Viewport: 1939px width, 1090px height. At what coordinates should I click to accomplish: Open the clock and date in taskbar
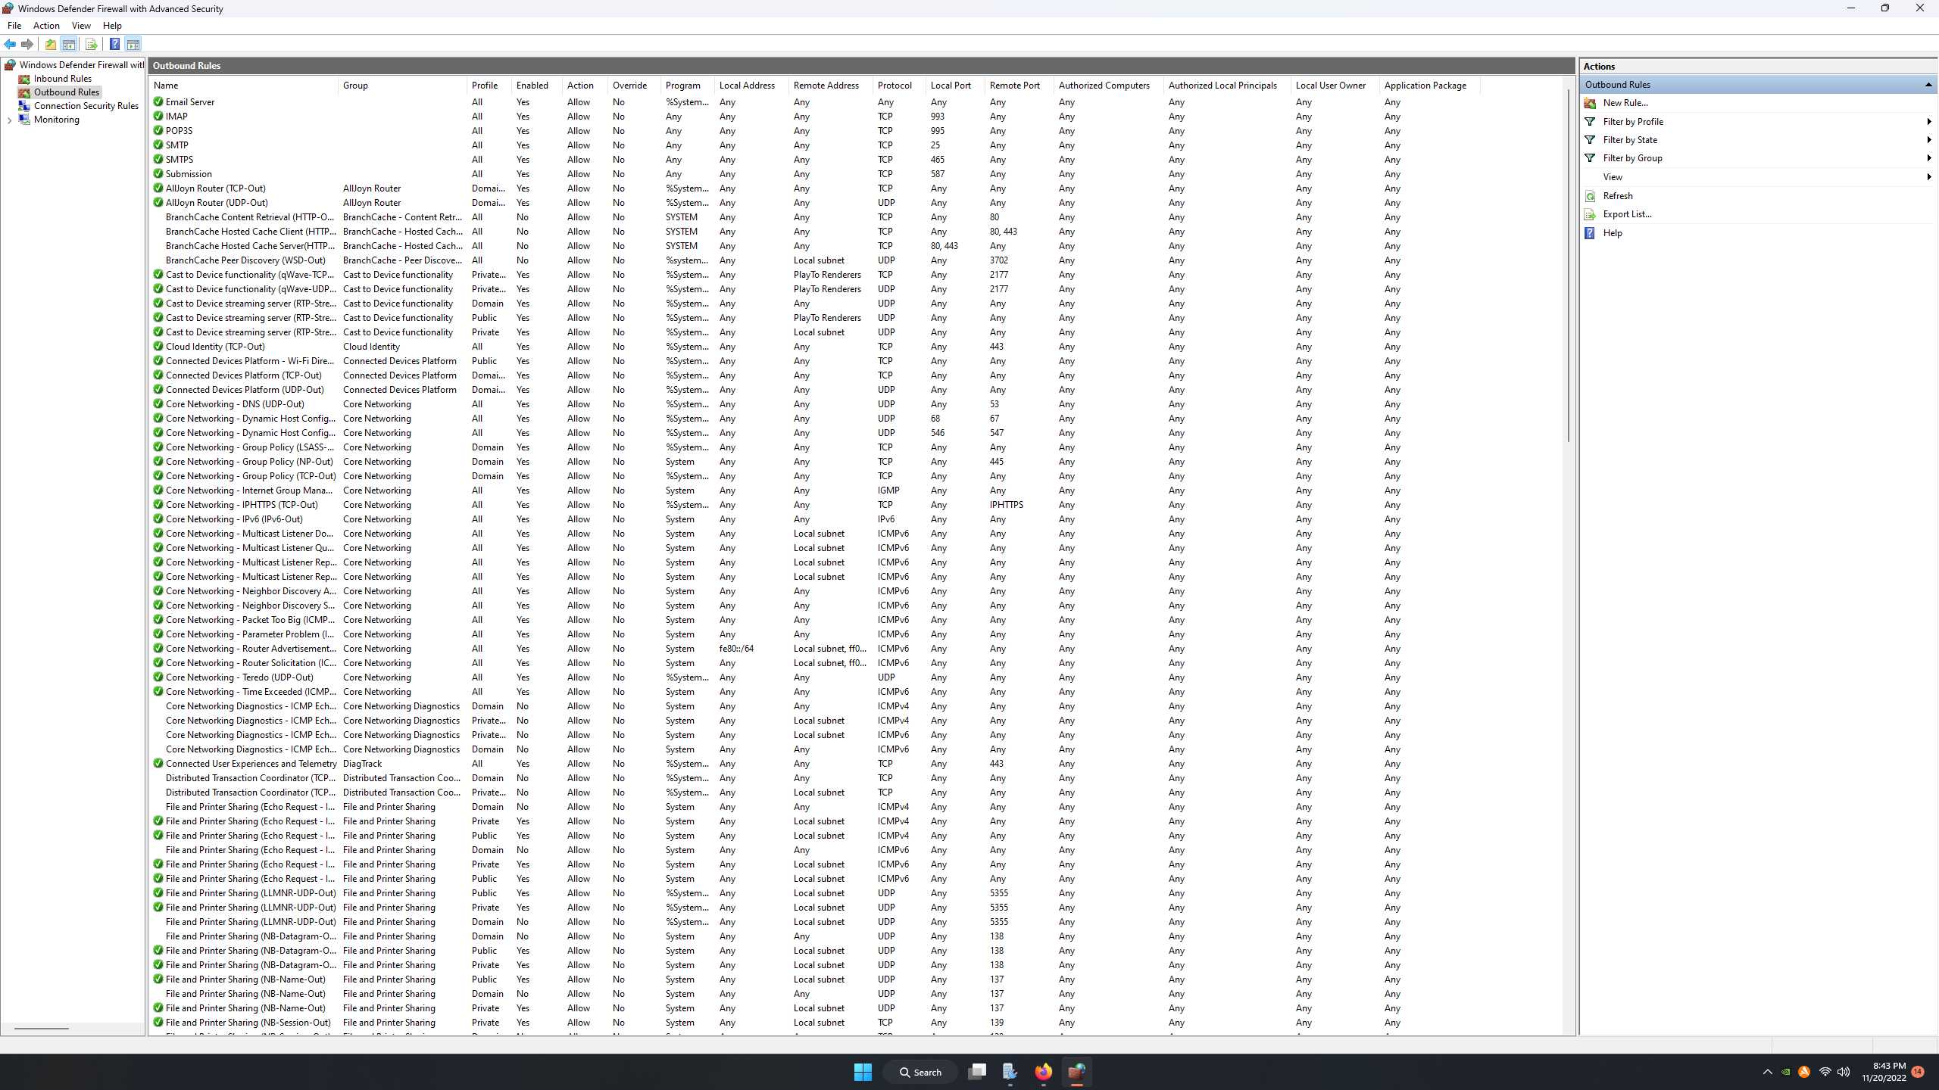coord(1884,1072)
